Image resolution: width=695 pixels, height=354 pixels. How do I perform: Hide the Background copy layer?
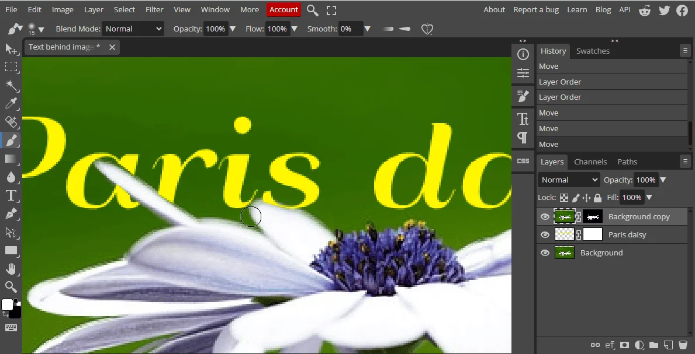(x=545, y=217)
